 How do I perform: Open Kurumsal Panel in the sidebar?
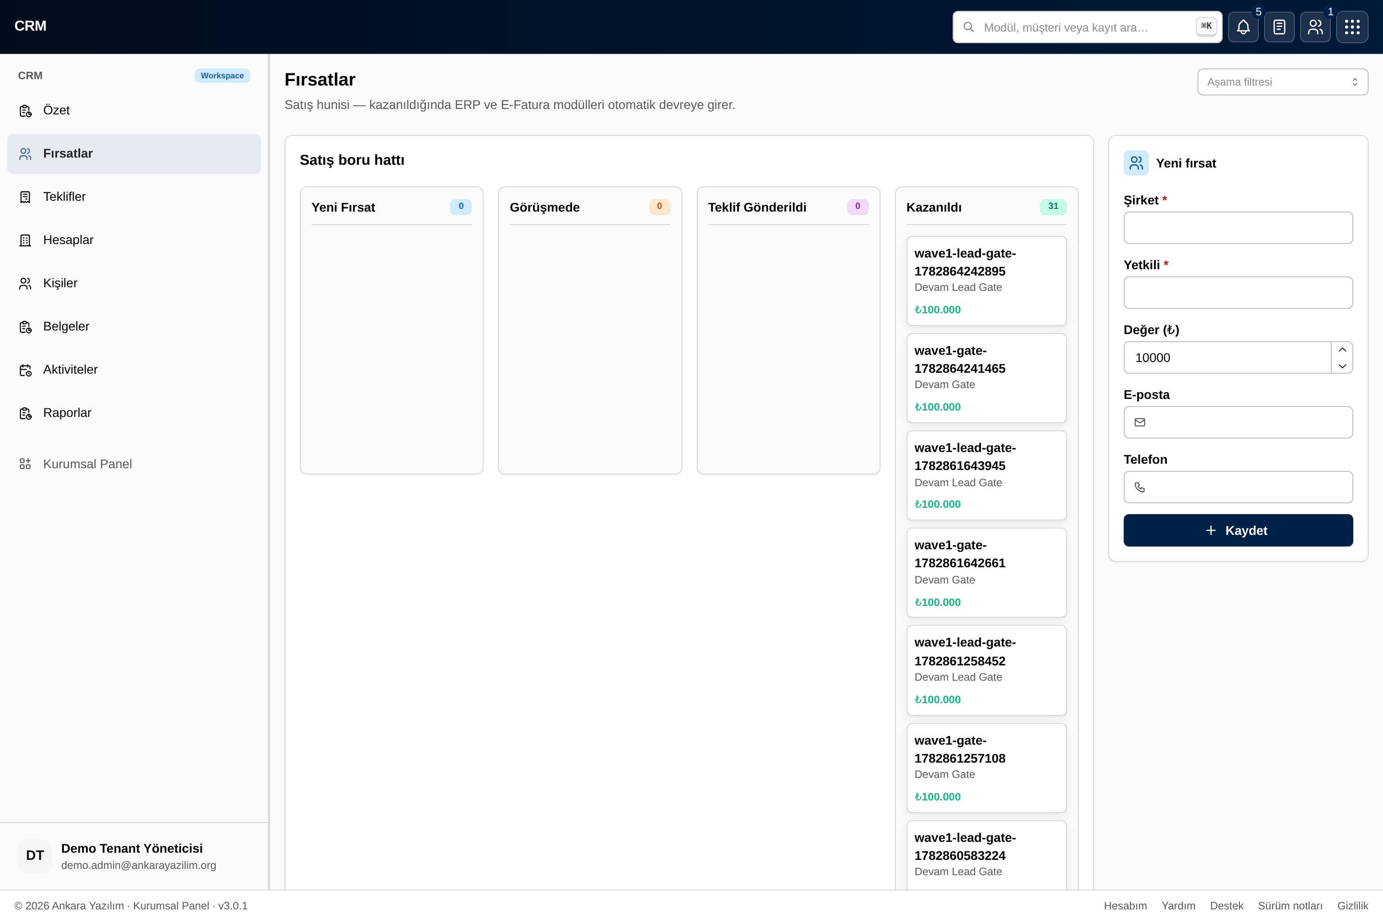point(134,464)
